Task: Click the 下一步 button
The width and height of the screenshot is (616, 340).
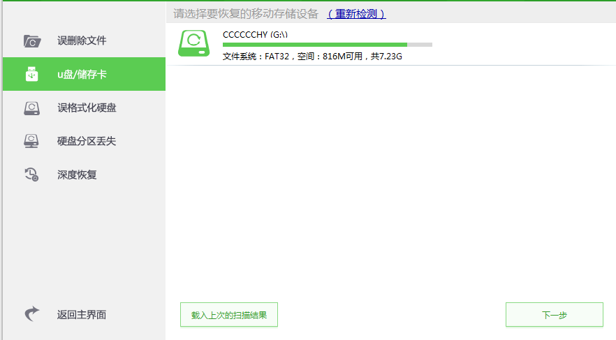Action: pyautogui.click(x=554, y=315)
